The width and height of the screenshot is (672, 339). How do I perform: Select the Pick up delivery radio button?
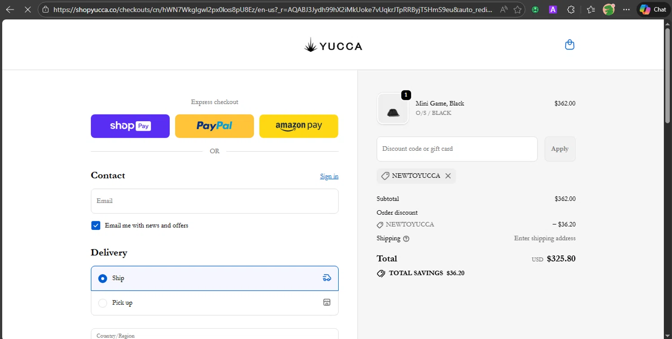pos(103,303)
